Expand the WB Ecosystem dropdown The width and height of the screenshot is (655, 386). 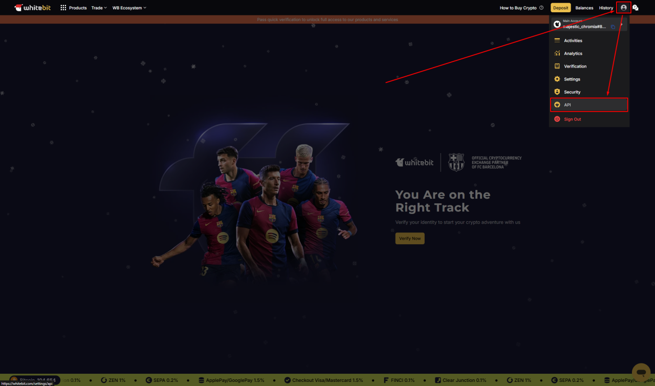129,8
